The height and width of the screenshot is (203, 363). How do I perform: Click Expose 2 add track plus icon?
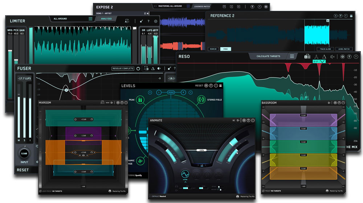pos(238,7)
